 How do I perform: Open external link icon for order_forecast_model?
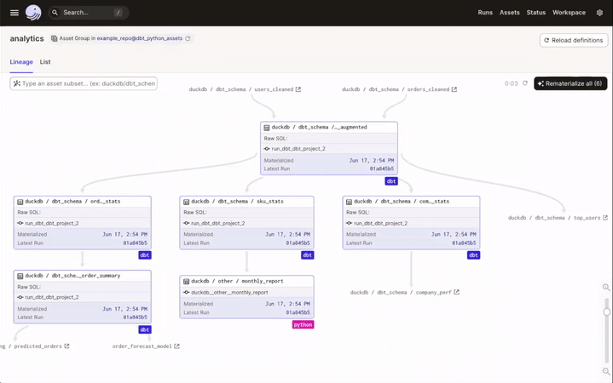tap(176, 346)
